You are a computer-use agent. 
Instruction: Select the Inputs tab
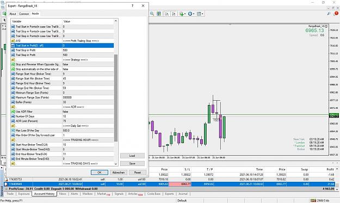(x=35, y=14)
